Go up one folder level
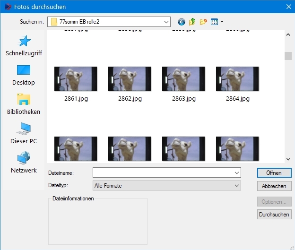The height and width of the screenshot is (250, 295). point(192,22)
